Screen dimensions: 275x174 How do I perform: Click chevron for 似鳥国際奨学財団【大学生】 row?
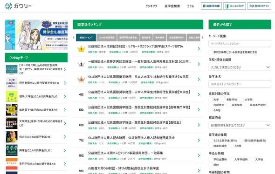(x=199, y=94)
